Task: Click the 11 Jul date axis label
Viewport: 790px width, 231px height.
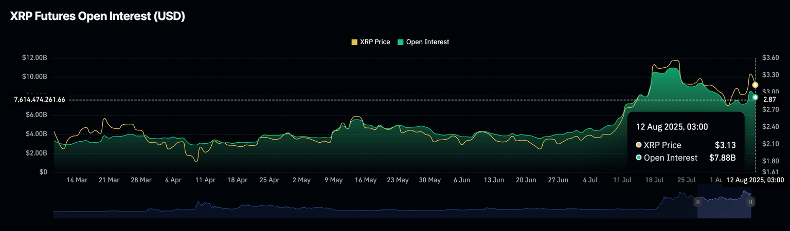Action: point(622,180)
